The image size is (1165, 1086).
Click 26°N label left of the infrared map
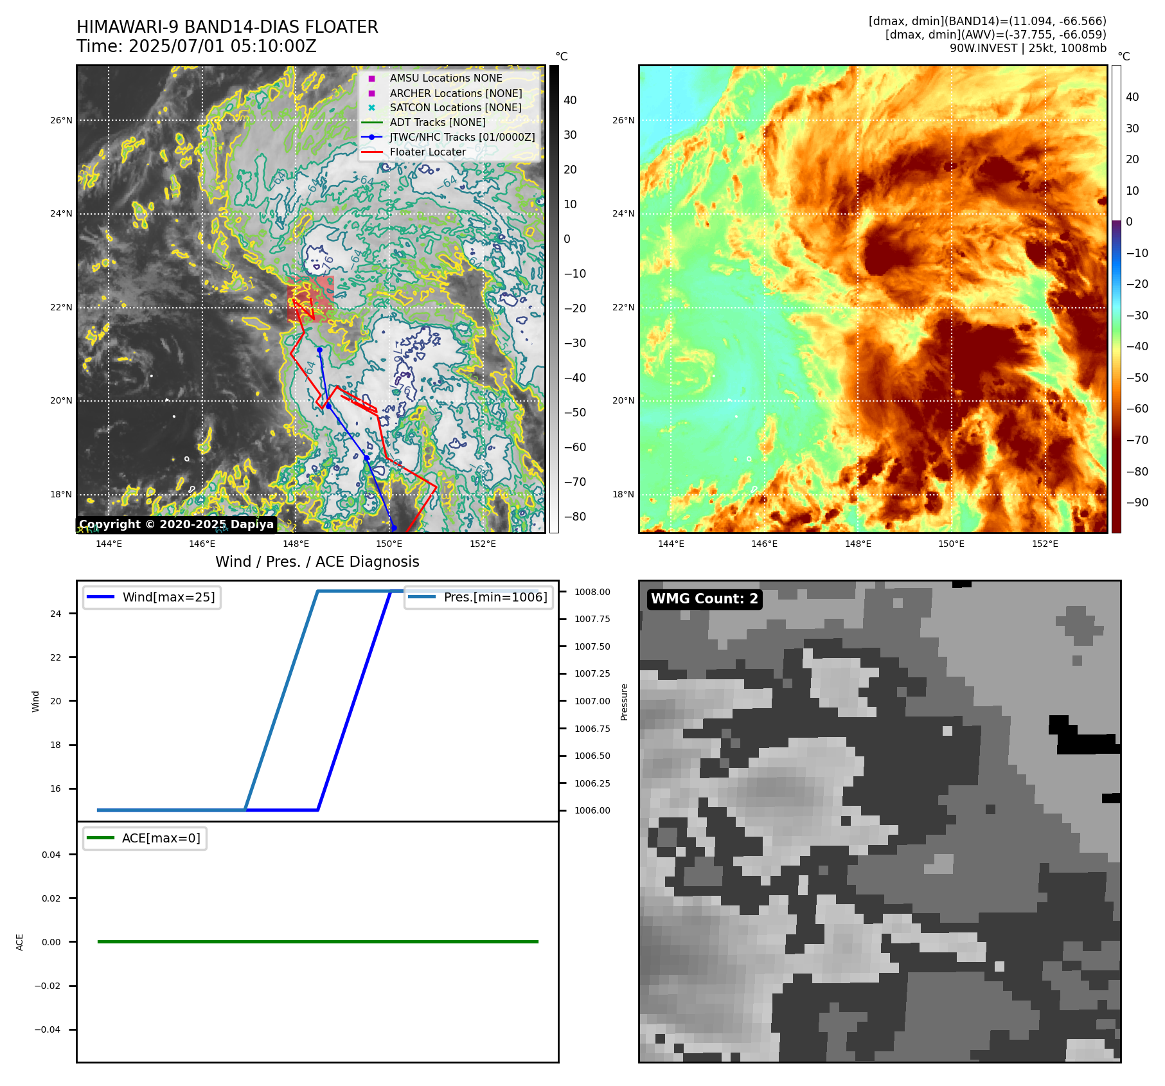pyautogui.click(x=61, y=120)
